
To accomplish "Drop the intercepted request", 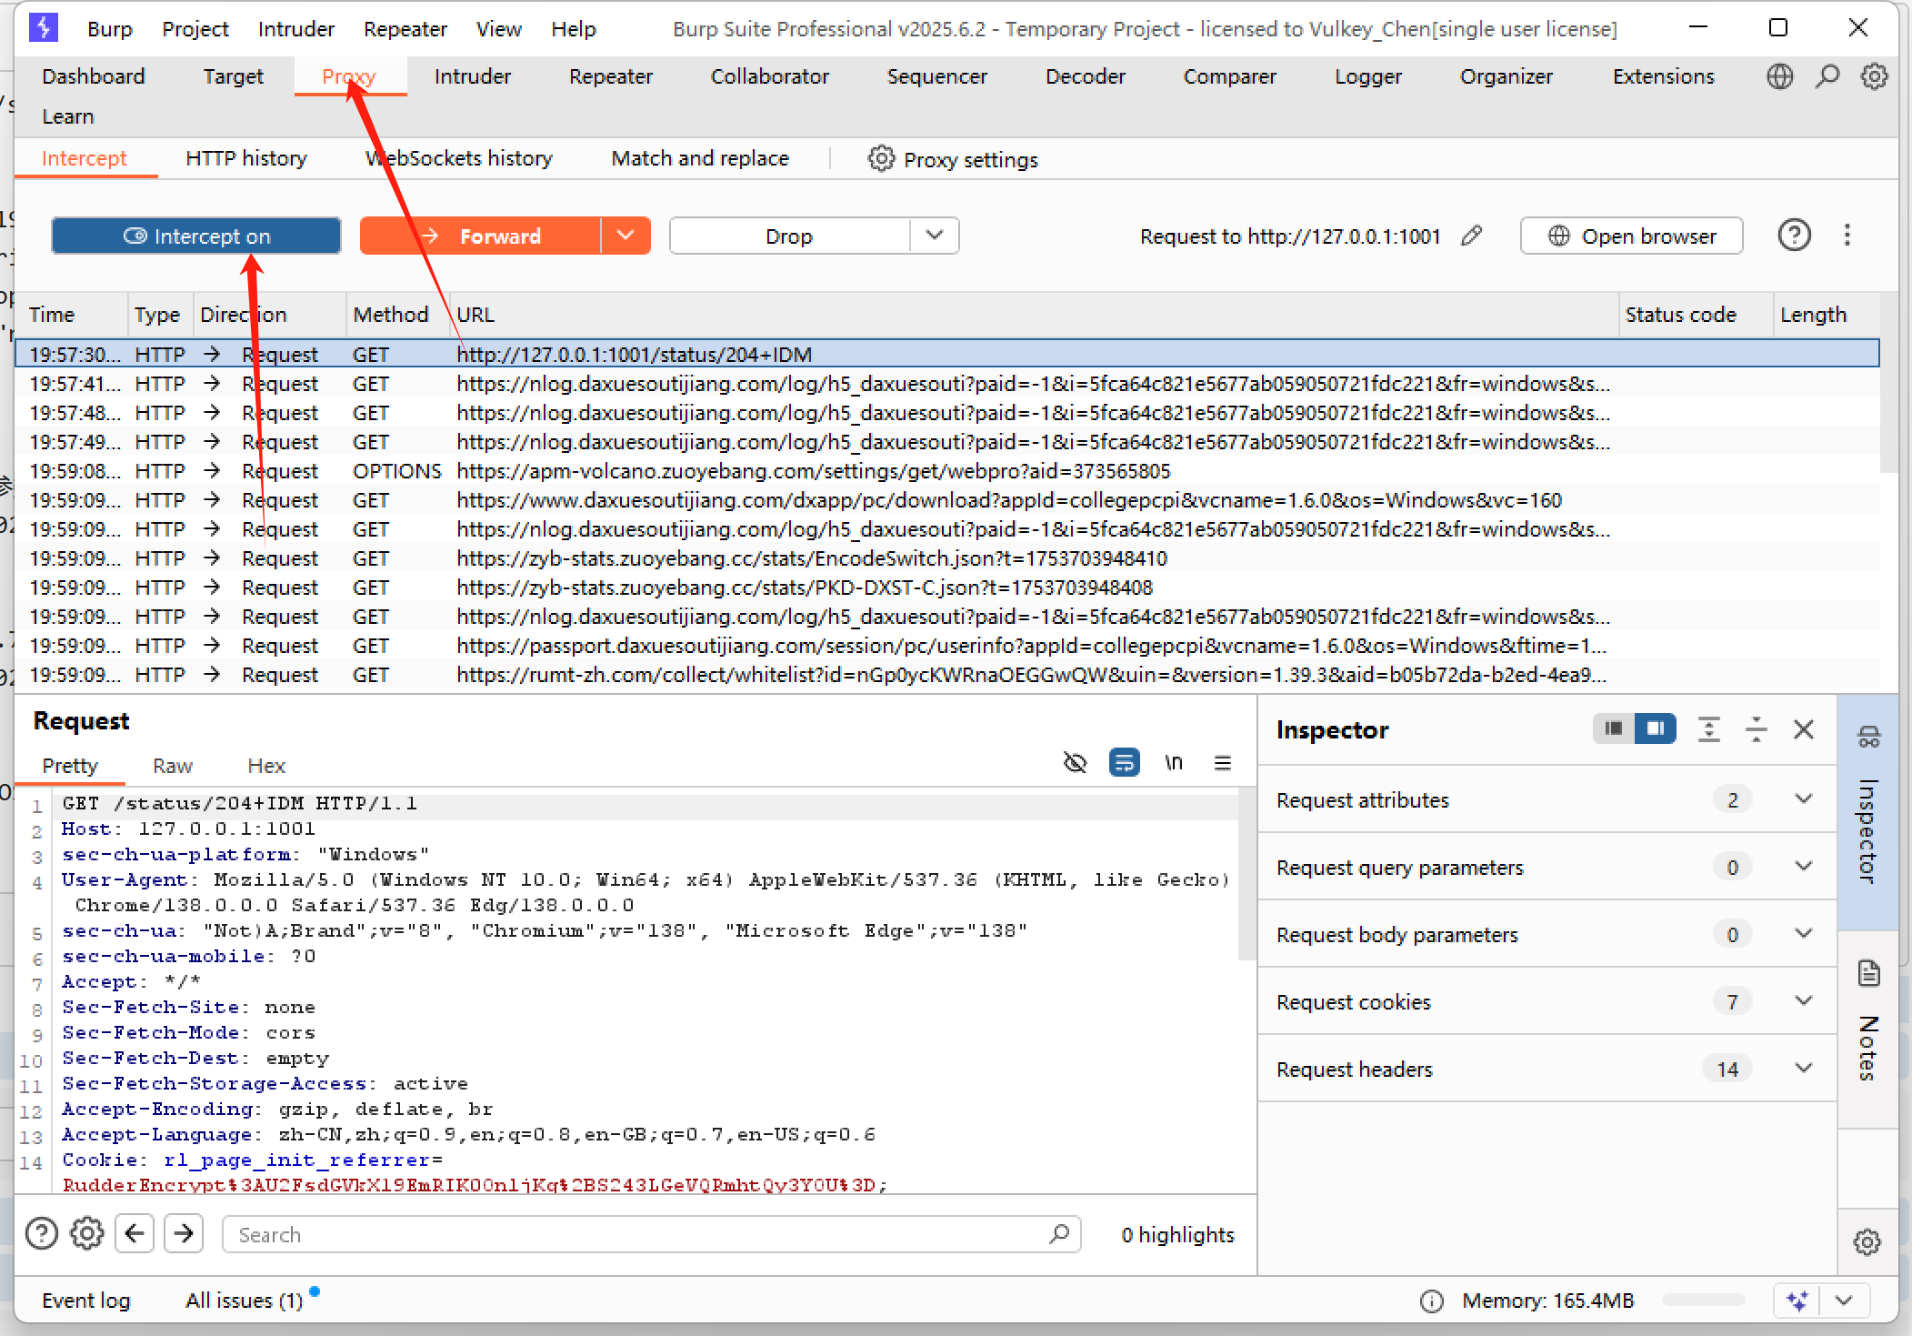I will (x=789, y=236).
